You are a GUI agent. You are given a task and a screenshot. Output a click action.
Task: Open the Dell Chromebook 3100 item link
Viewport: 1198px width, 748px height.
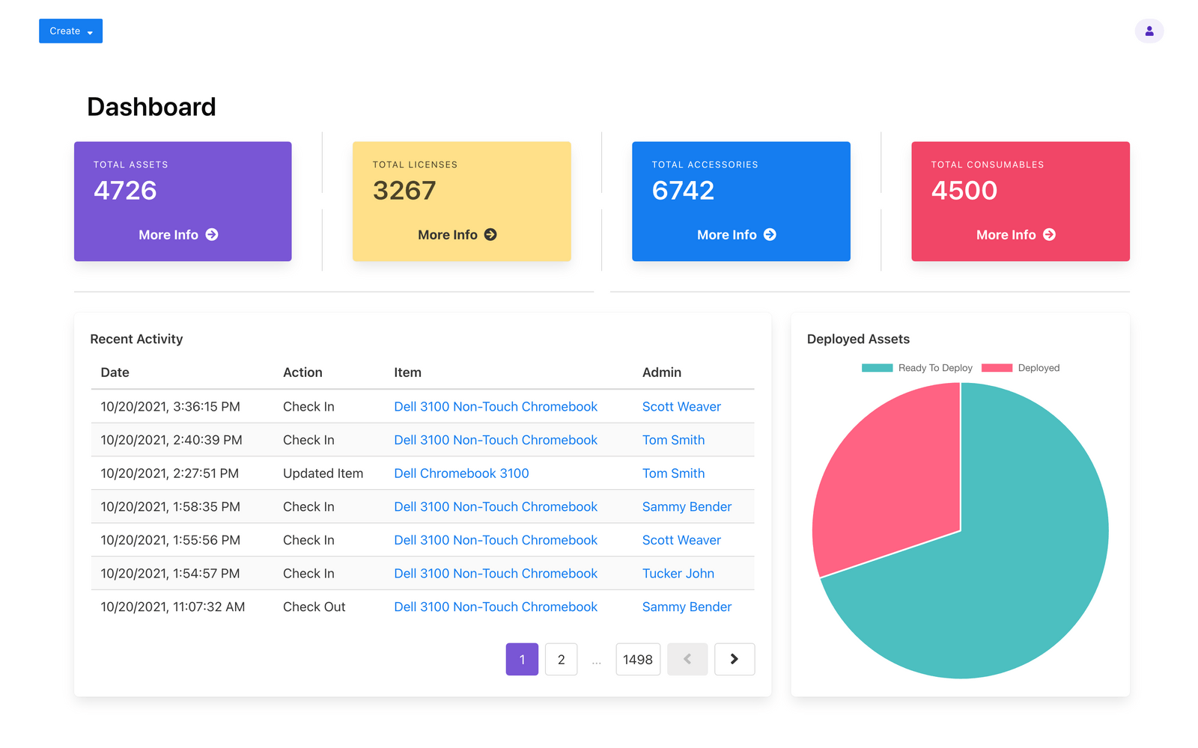click(461, 473)
